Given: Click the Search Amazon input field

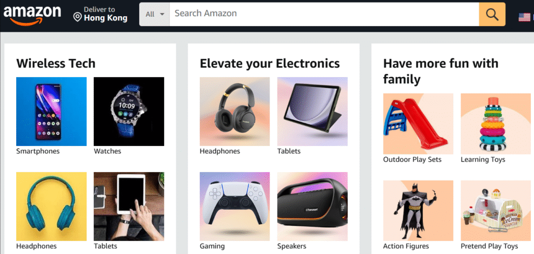Looking at the screenshot, I should click(324, 14).
